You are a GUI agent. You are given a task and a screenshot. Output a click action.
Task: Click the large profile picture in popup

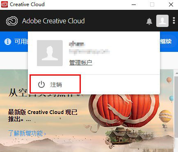click(x=50, y=53)
